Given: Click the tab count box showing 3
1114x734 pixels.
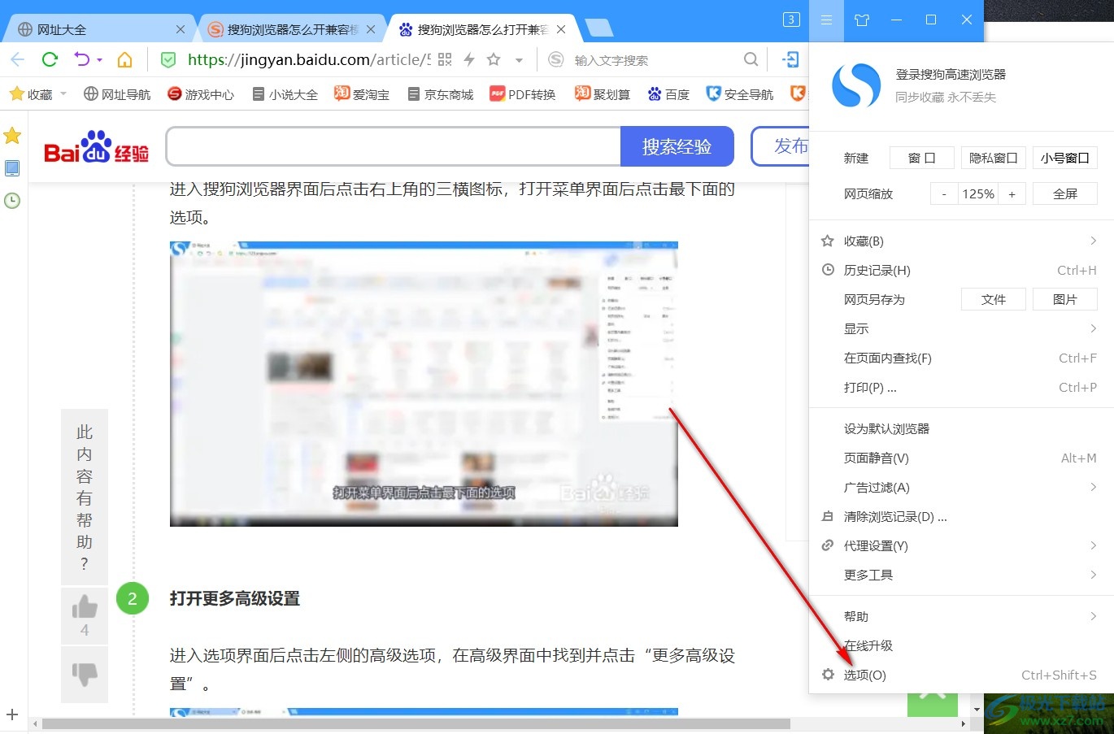Looking at the screenshot, I should coord(791,20).
